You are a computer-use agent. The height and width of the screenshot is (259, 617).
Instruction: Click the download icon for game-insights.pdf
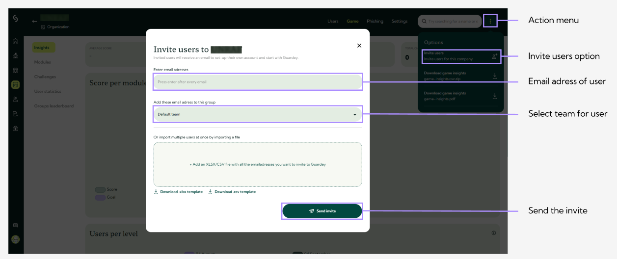(494, 96)
